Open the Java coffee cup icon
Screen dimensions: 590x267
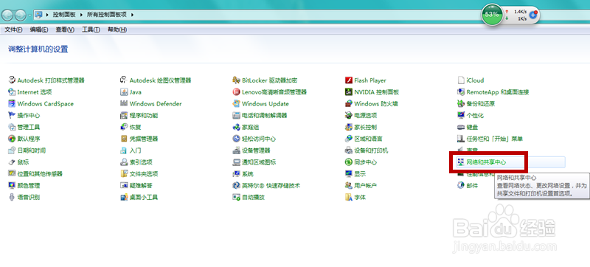(x=124, y=91)
